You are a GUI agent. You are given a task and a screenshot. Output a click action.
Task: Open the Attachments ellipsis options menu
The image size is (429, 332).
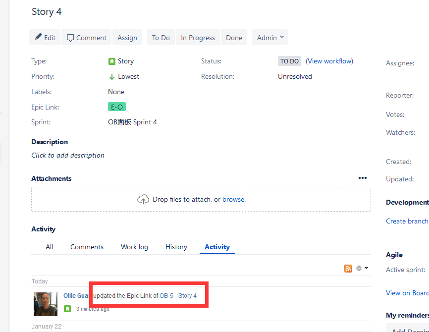click(363, 178)
